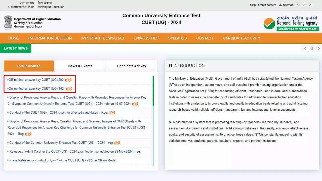Open Online final answer key CUET (UG) 2024

[37, 89]
